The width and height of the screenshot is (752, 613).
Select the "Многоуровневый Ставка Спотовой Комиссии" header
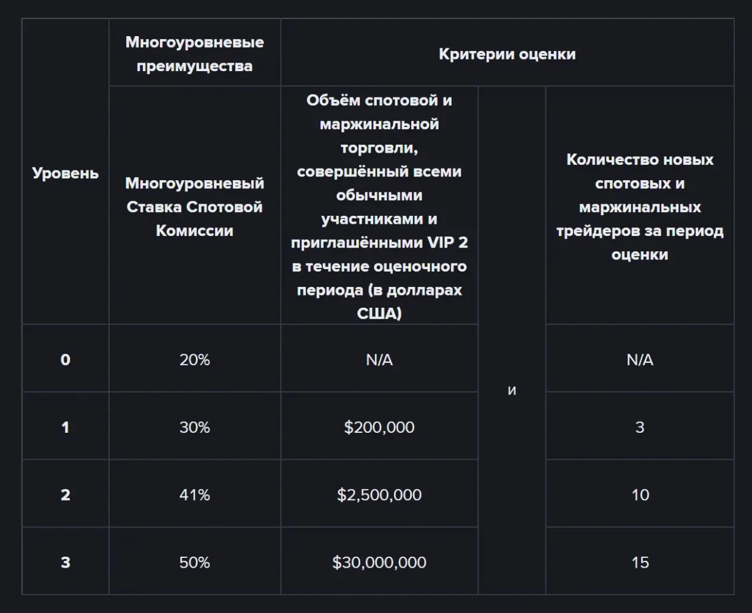(194, 207)
